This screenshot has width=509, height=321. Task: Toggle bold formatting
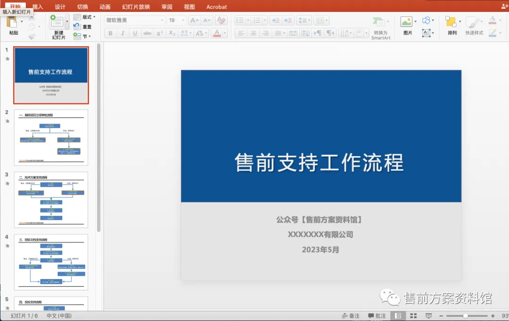(110, 33)
